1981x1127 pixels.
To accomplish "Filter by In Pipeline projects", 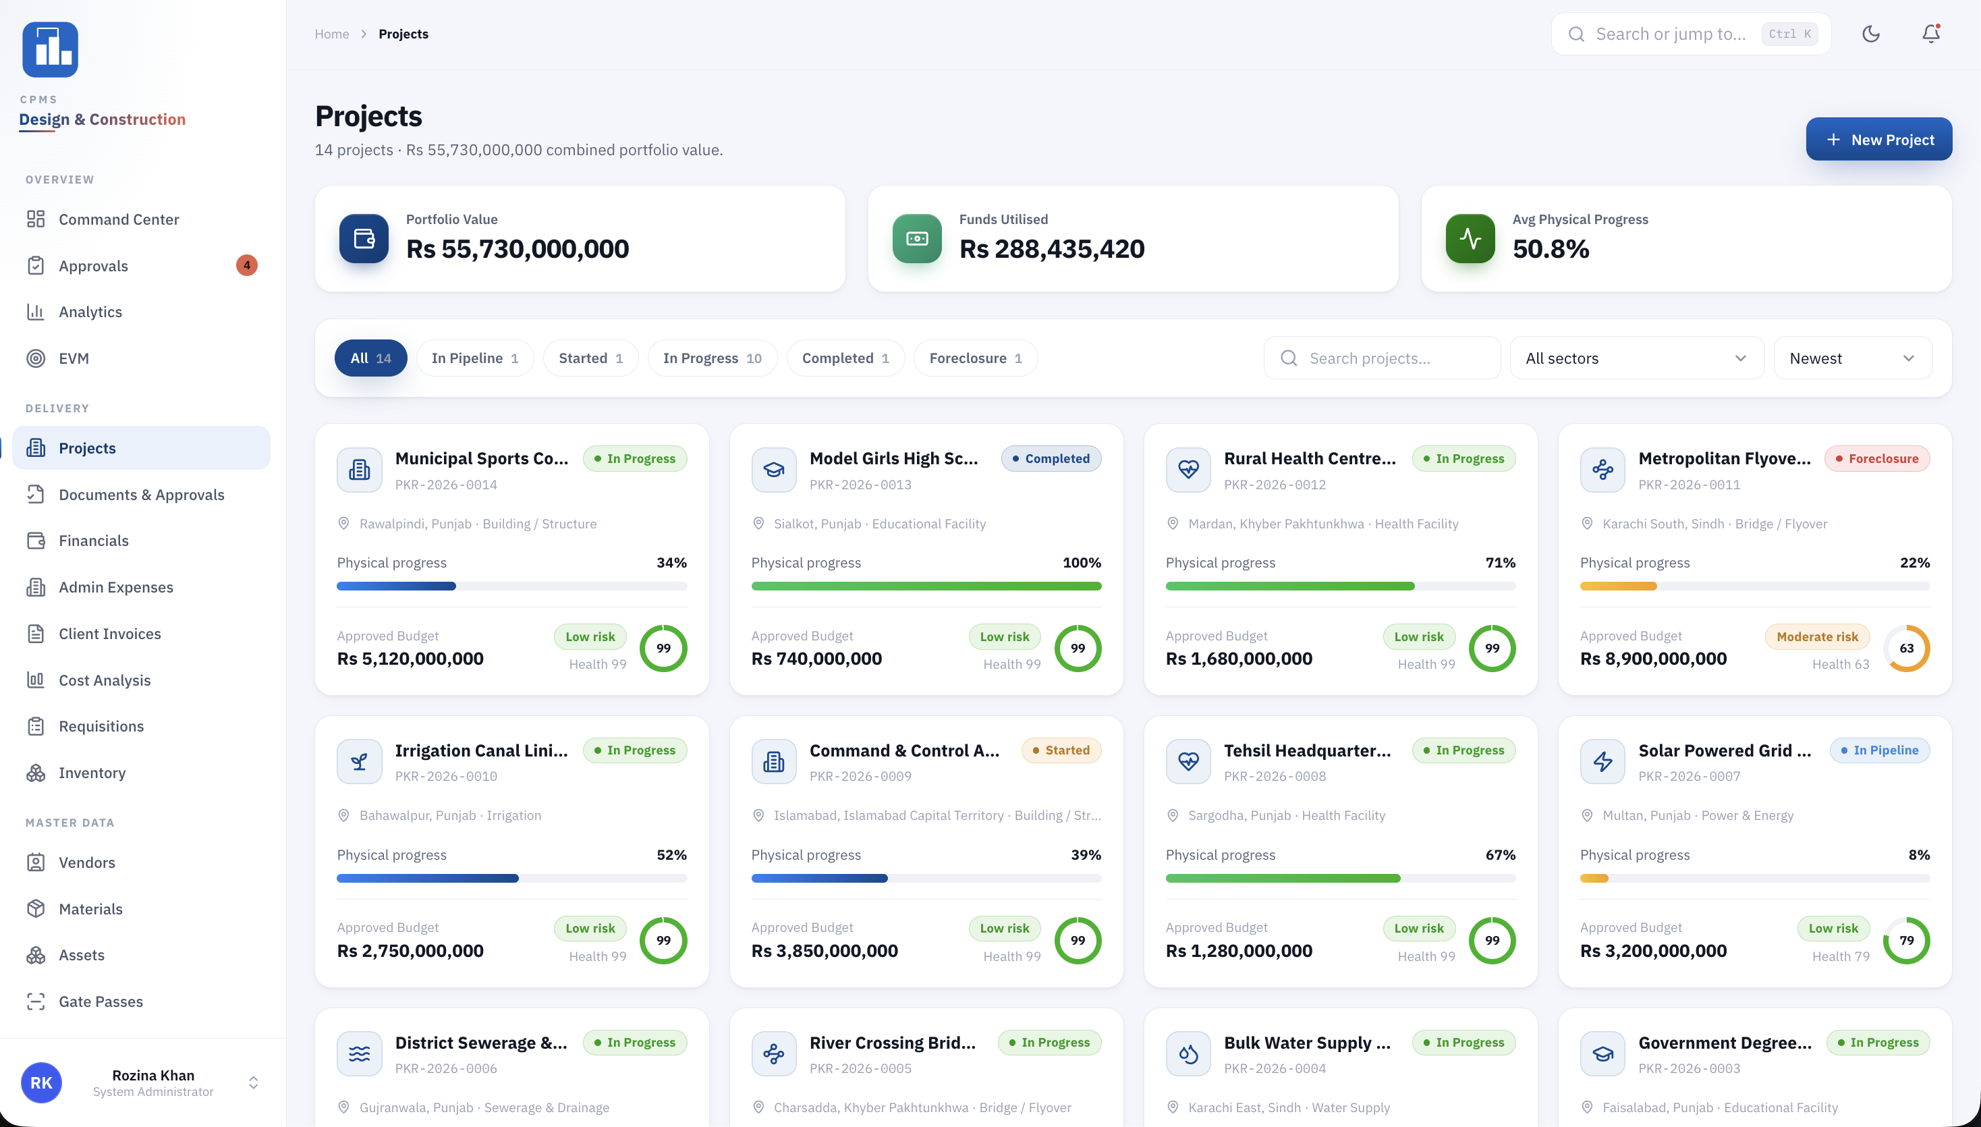I will pyautogui.click(x=475, y=358).
